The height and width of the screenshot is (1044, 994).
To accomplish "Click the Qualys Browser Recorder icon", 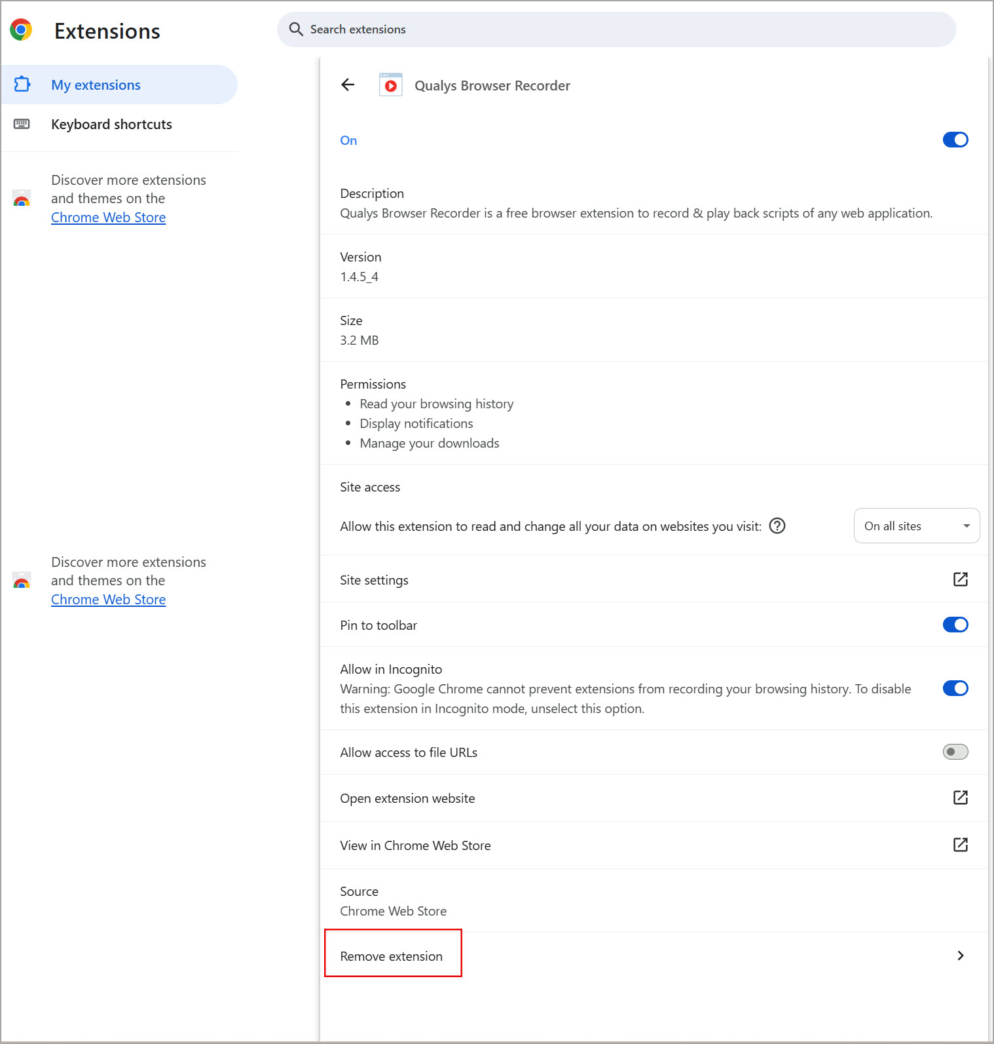I will [391, 85].
